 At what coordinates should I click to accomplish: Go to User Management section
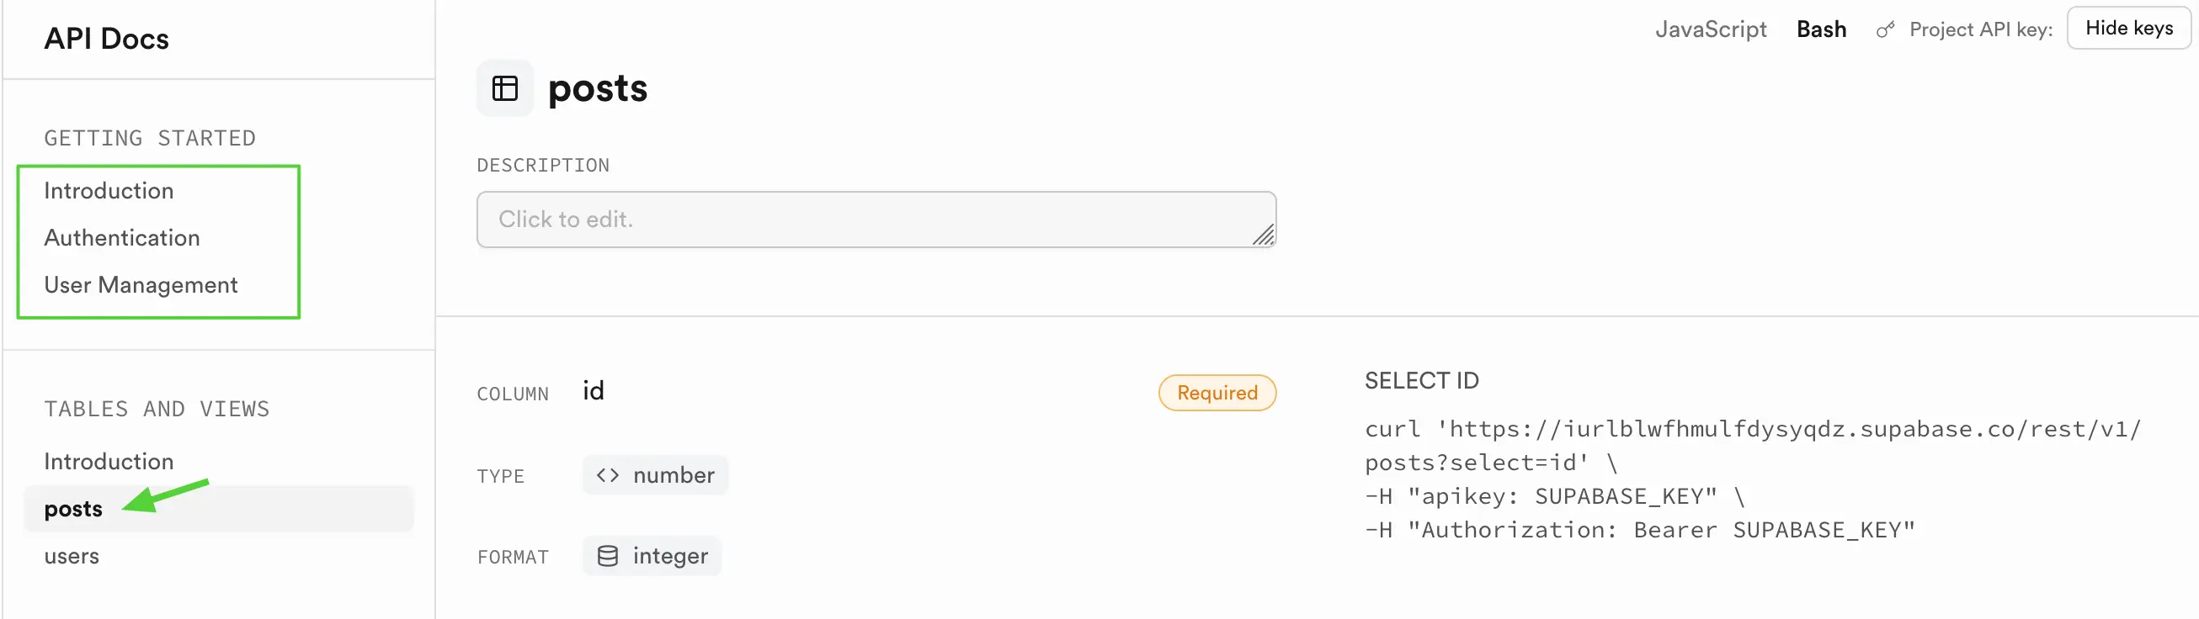[x=141, y=285]
